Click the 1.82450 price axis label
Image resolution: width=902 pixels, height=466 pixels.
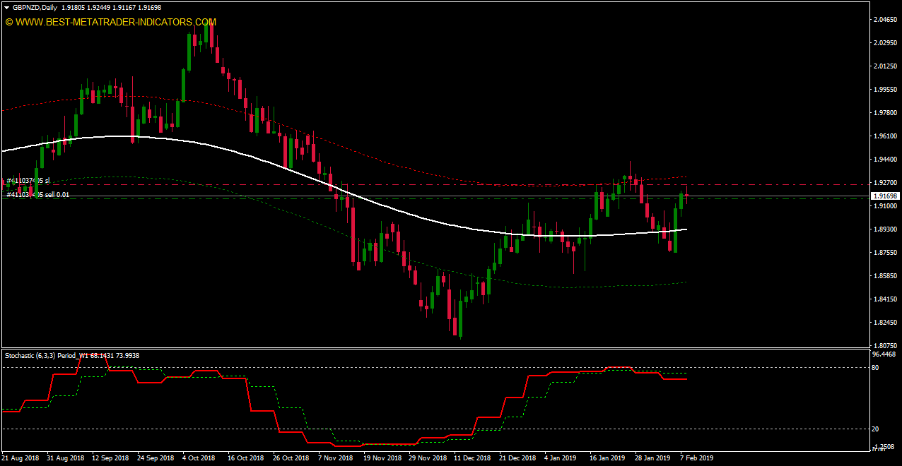tap(885, 323)
